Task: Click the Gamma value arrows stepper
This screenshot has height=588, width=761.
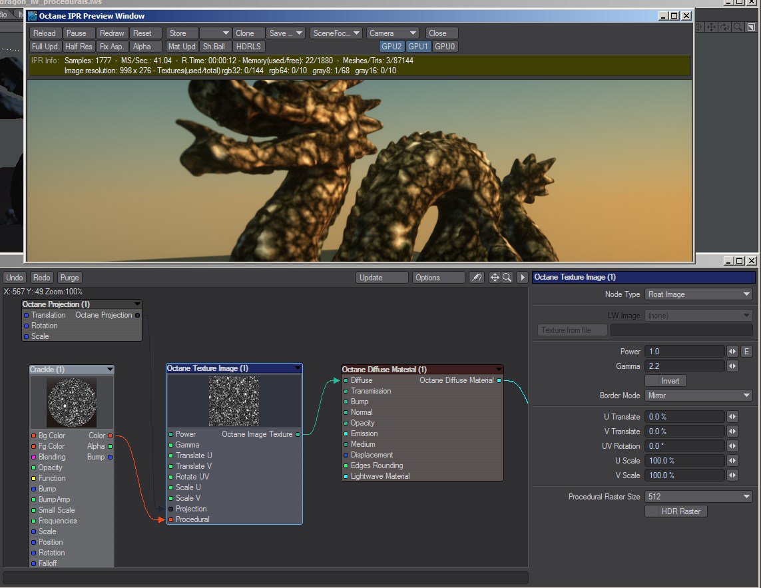Action: click(x=732, y=366)
